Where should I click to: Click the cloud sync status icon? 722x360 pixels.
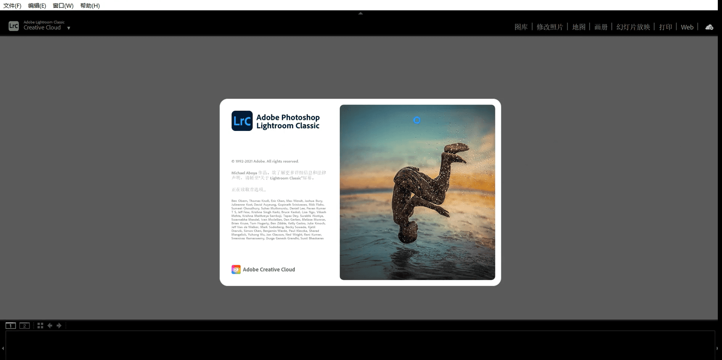click(709, 27)
